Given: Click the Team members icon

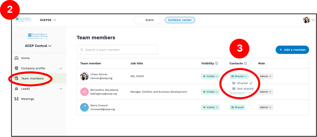Looking at the screenshot, I should pos(16,79).
